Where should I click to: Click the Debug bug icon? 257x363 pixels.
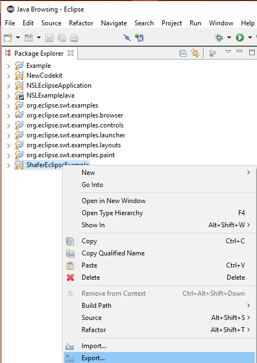[219, 38]
